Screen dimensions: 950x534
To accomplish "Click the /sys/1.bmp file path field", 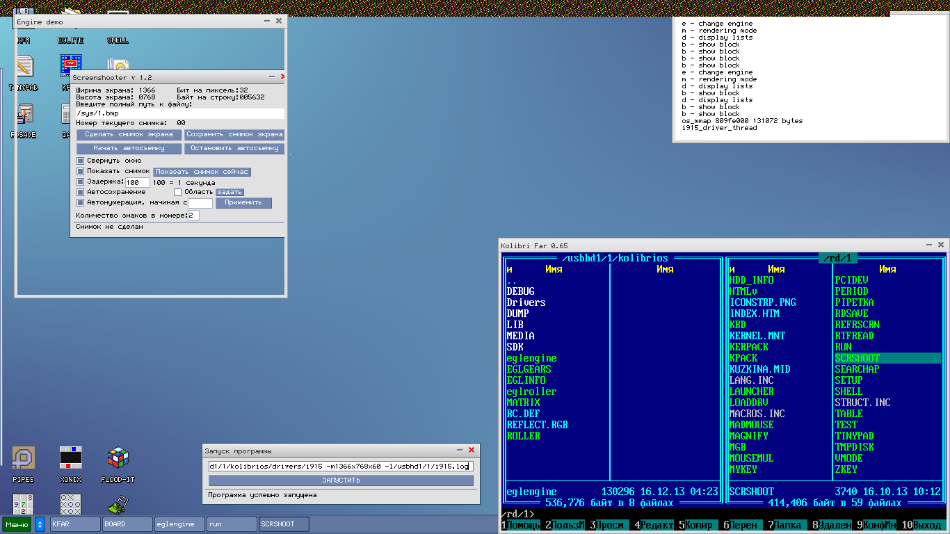I will (x=179, y=113).
